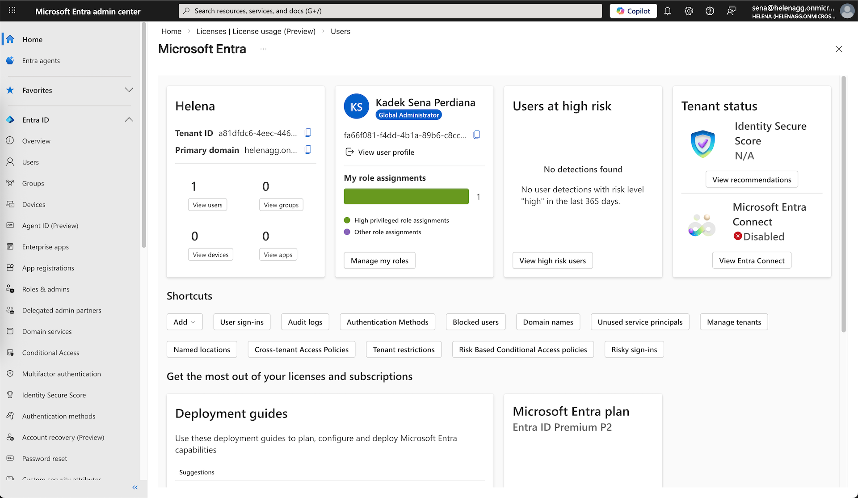This screenshot has width=858, height=498.
Task: Open the Copilot button
Action: pos(633,11)
